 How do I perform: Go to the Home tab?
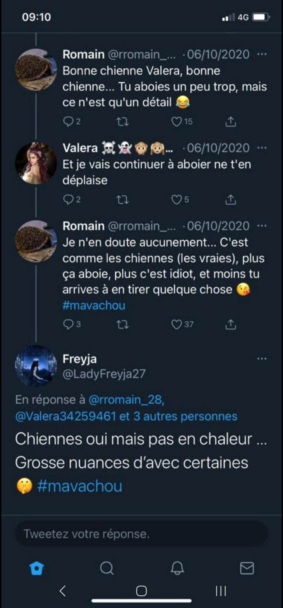pyautogui.click(x=37, y=568)
